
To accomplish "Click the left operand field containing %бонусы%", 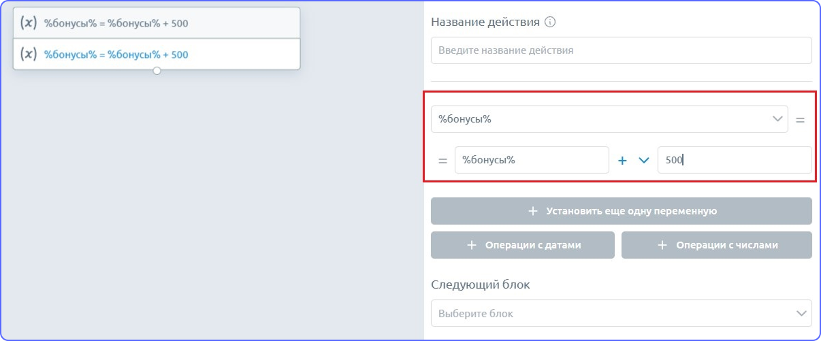I will [x=532, y=161].
